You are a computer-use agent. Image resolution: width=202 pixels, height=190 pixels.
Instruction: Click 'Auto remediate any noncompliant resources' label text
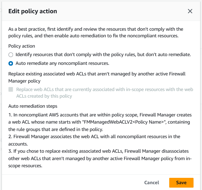(x=62, y=63)
